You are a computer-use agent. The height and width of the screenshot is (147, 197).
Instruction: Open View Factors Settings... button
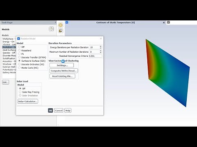(x=62, y=65)
